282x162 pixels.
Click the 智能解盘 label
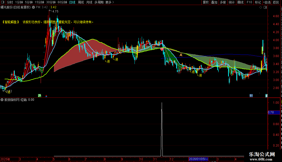click(x=11, y=22)
